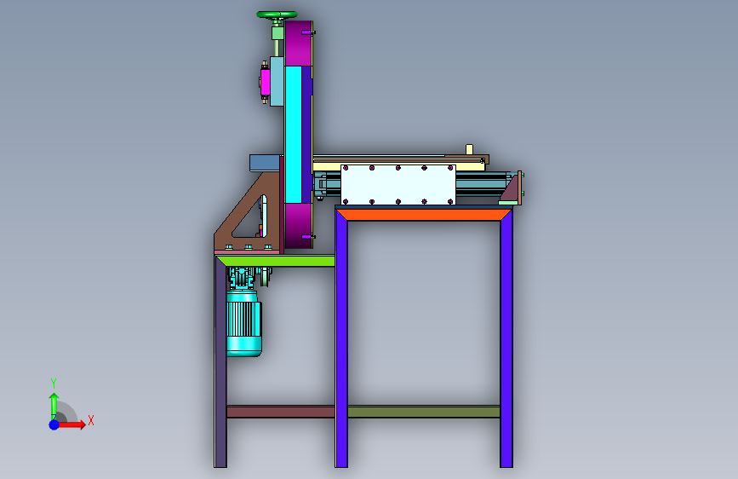
Task: Select the maroon lower crossbar
Action: (x=281, y=412)
